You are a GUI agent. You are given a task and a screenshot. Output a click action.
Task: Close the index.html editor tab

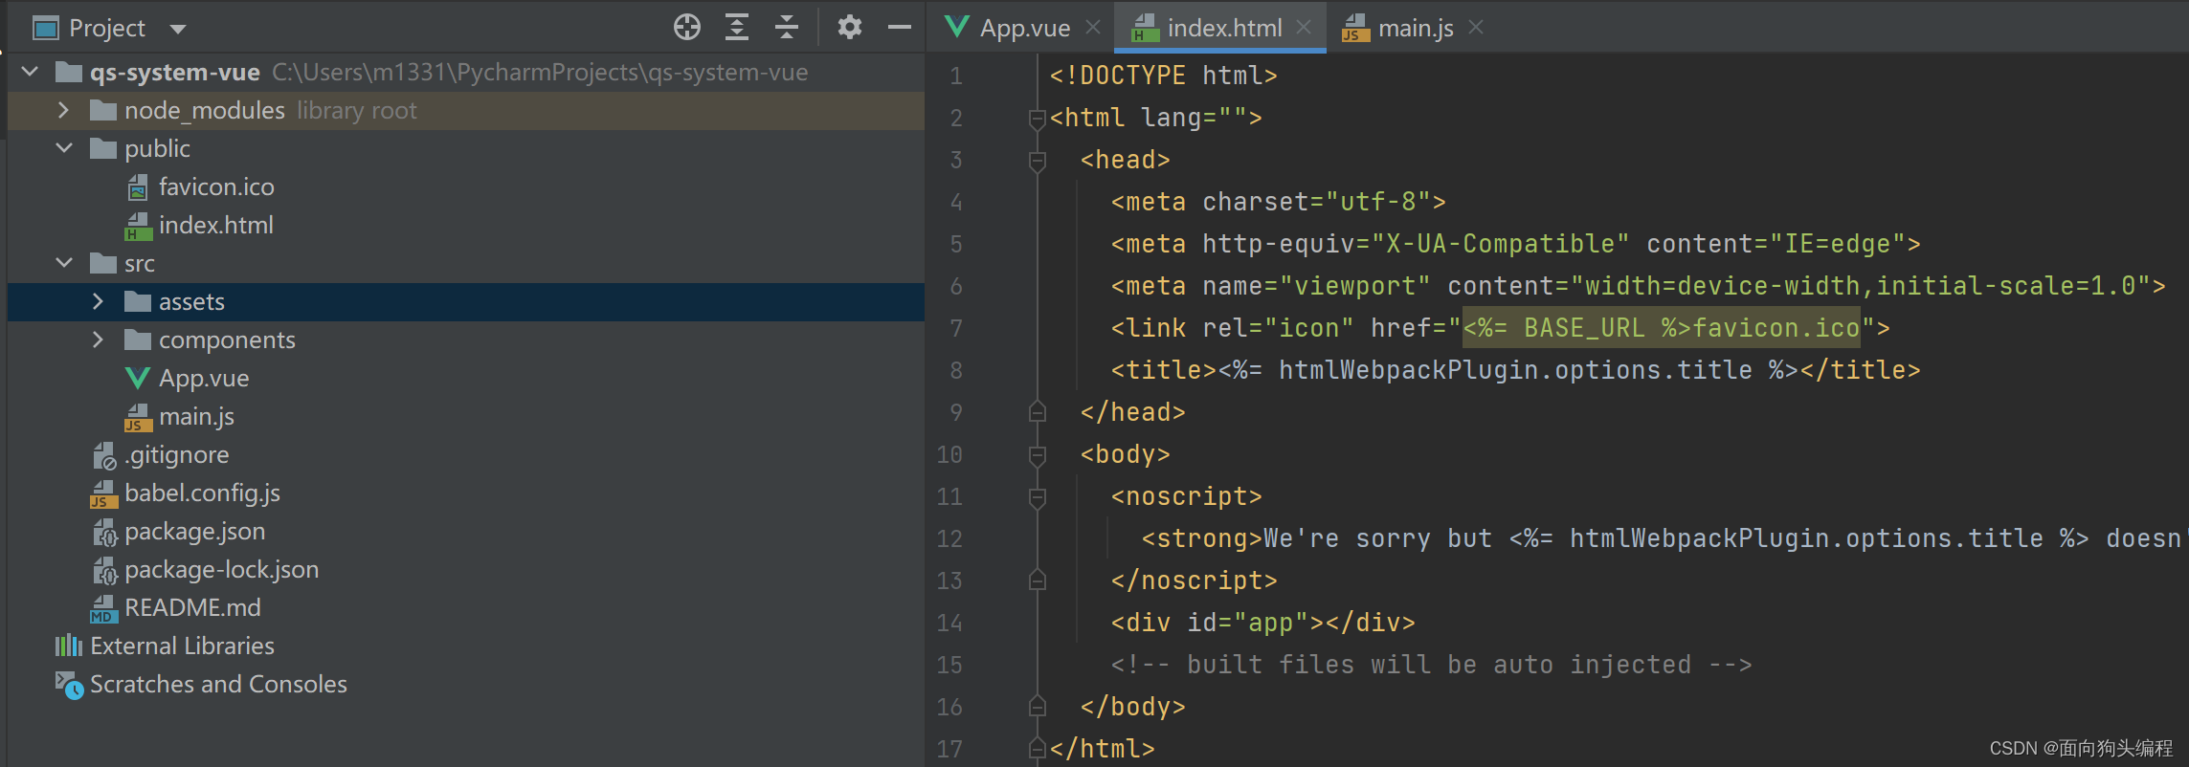pos(1303,28)
